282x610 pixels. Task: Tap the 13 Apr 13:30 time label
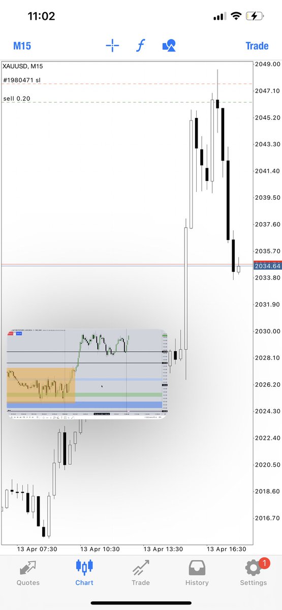pyautogui.click(x=163, y=549)
